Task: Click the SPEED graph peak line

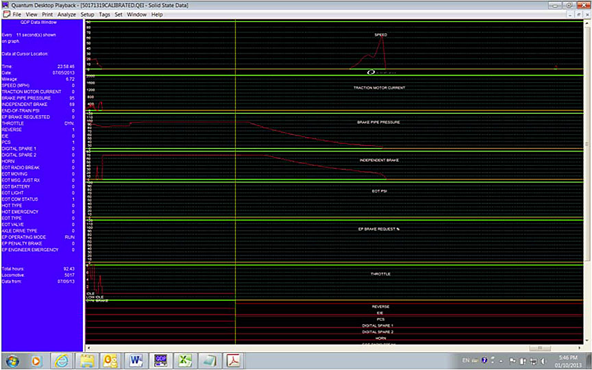Action: pos(381,38)
